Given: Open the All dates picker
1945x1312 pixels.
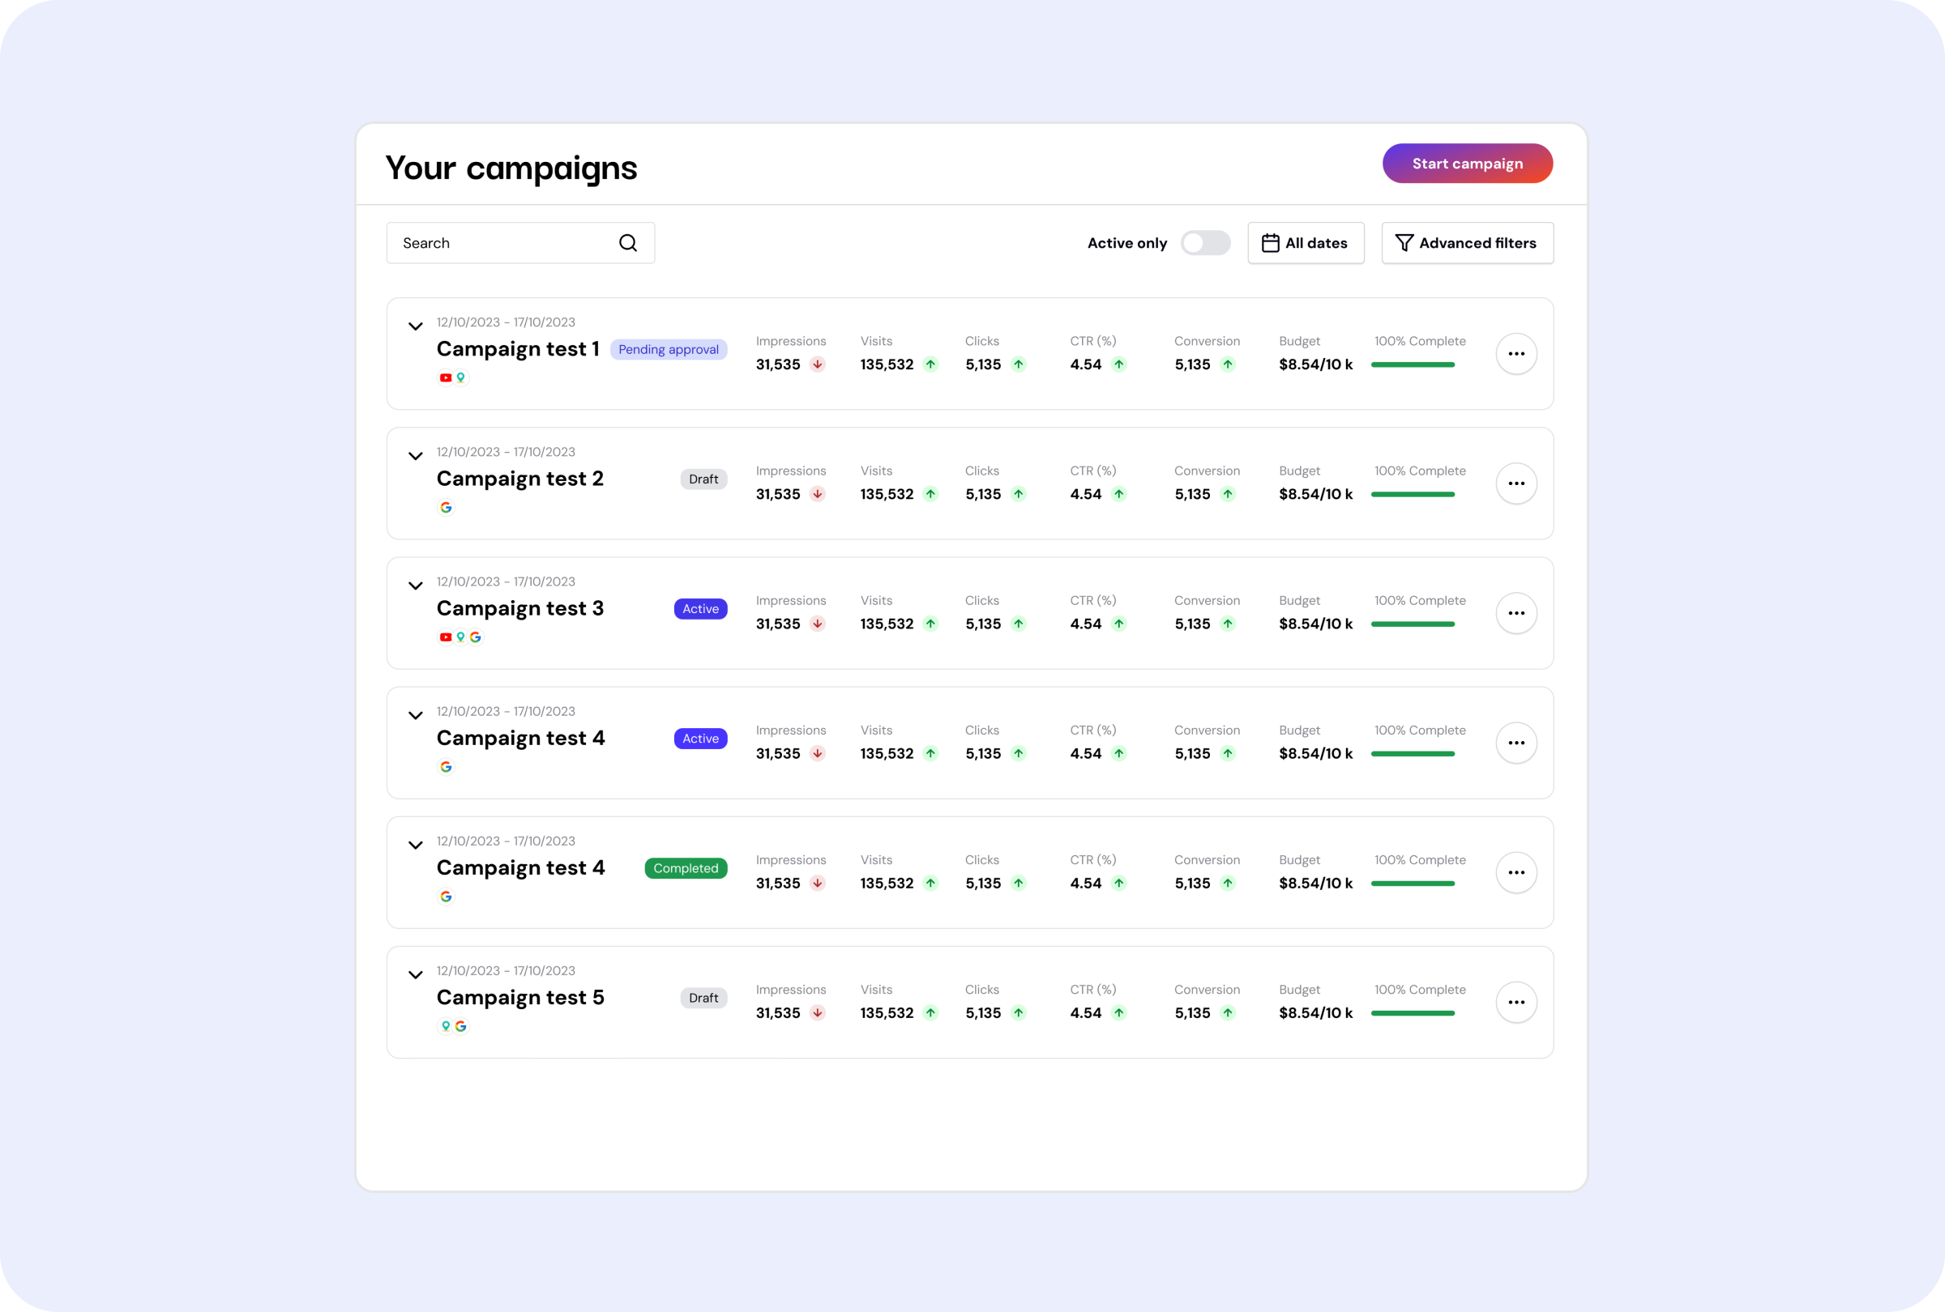Looking at the screenshot, I should click(1305, 242).
